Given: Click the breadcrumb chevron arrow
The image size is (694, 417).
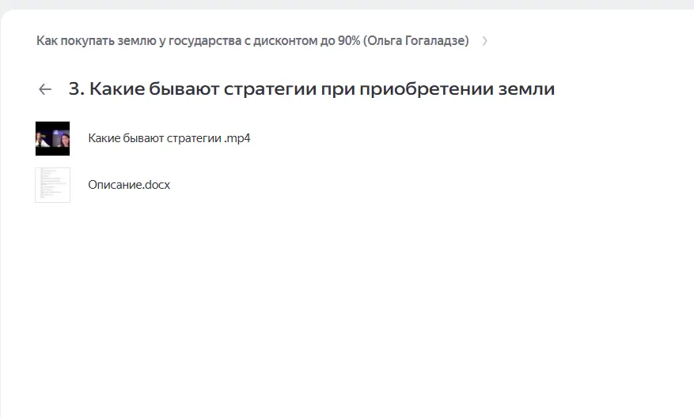Looking at the screenshot, I should [484, 41].
